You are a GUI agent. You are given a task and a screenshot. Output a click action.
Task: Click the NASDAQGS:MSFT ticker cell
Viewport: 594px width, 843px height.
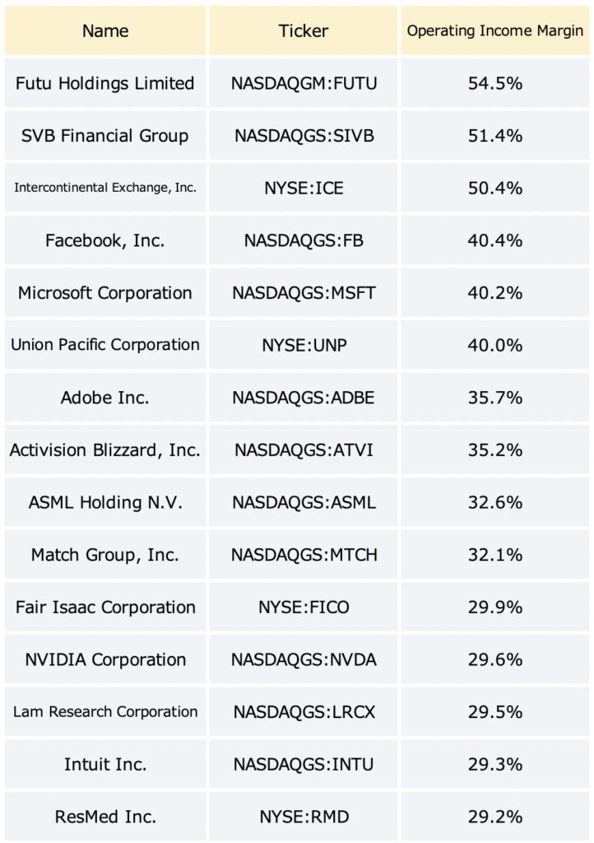point(304,292)
